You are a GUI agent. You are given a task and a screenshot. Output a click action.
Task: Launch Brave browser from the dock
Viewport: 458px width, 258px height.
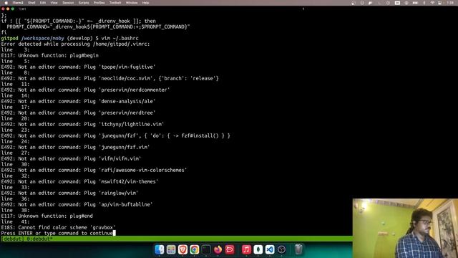click(x=183, y=249)
